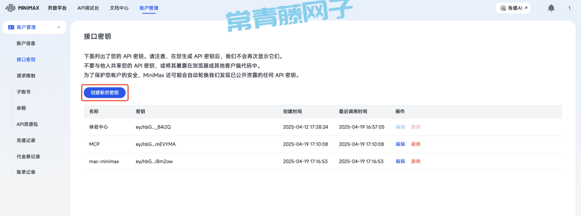The width and height of the screenshot is (581, 216).
Task: Open 账单记录 in the sidebar
Action: 26,172
